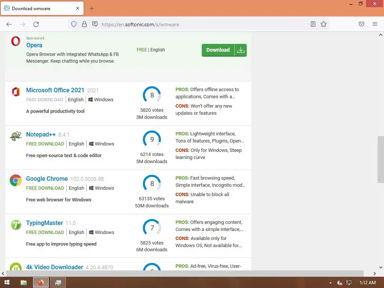384x288 pixels.
Task: Open the Microsoft Office 2021 link
Action: coord(55,90)
